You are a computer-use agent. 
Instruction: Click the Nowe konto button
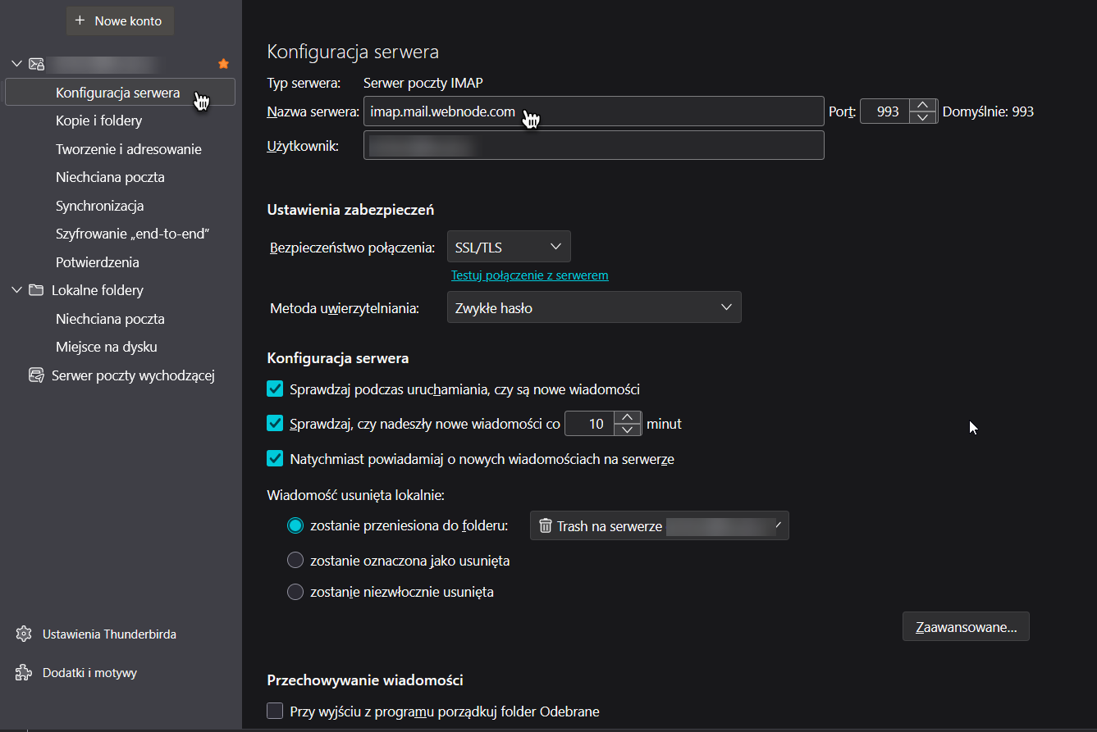pyautogui.click(x=120, y=20)
